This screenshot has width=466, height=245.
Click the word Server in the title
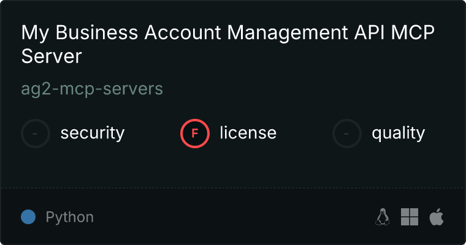point(52,57)
